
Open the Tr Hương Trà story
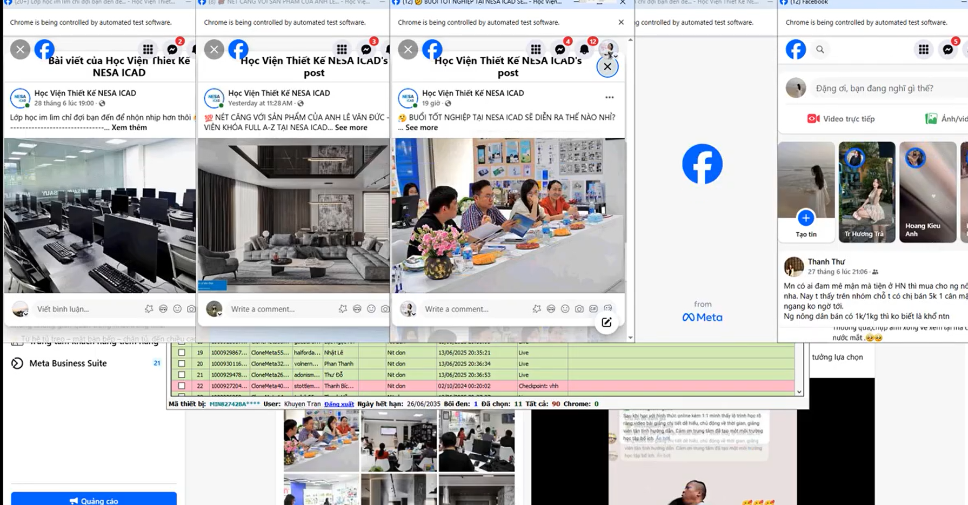866,192
